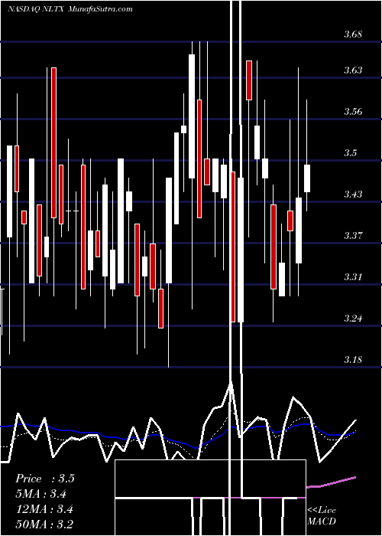Click the 3.24 price axis label
Image resolution: width=382 pixels, height=536 pixels.
coord(353,319)
